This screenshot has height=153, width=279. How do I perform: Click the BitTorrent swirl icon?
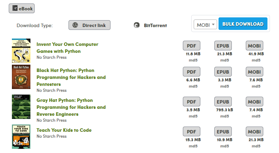click(x=137, y=25)
